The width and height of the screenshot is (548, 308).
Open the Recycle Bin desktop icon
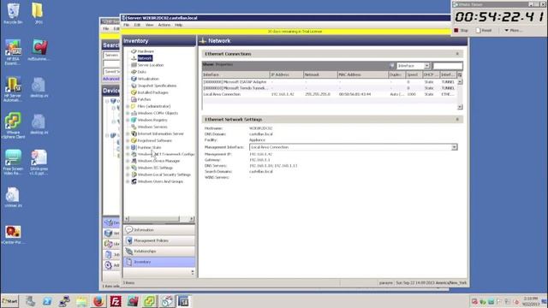[x=14, y=14]
